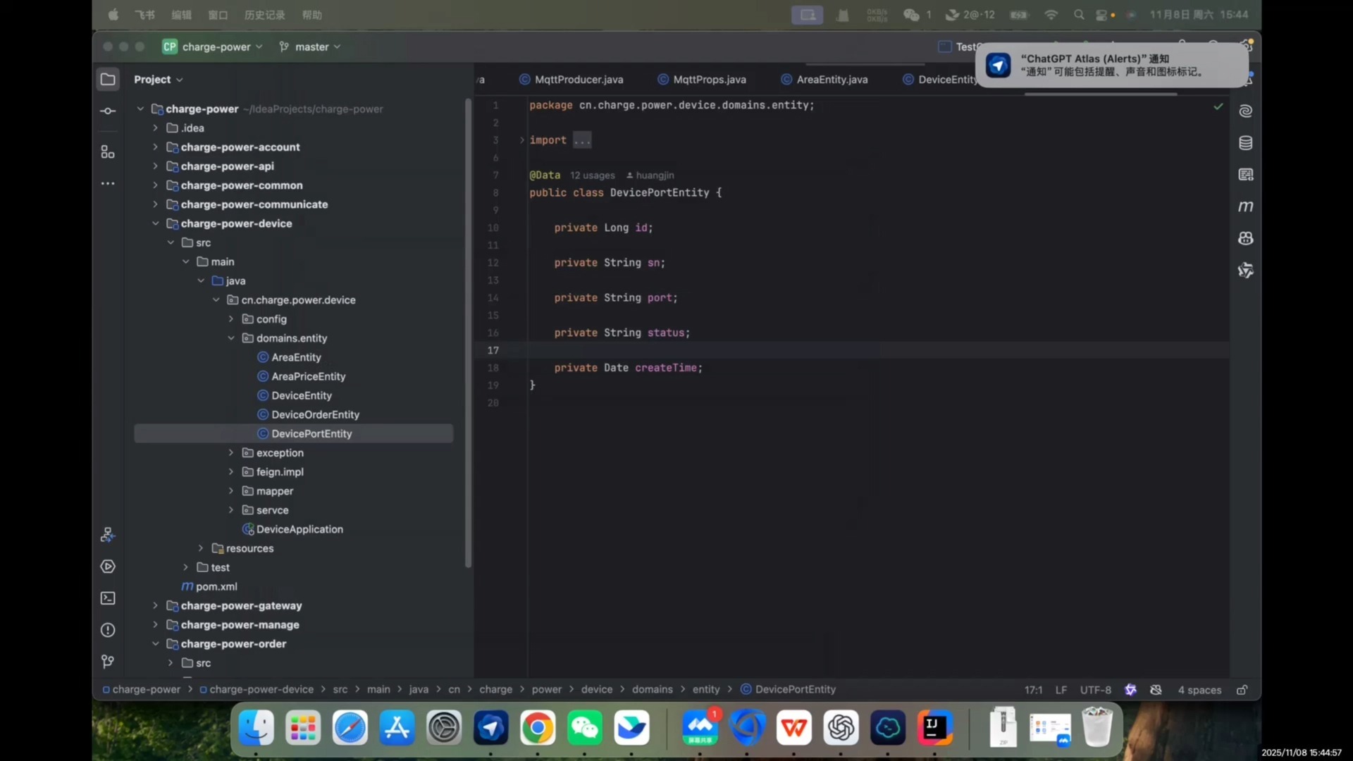Toggle read-only lock in status bar
Screen dimensions: 1353x761
point(1242,690)
